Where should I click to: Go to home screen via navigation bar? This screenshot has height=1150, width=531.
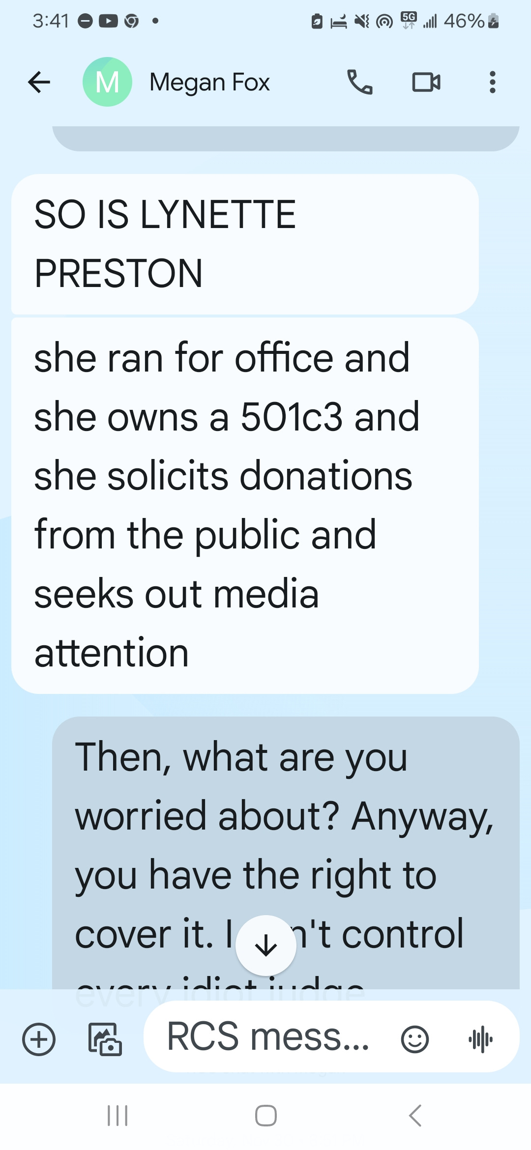pyautogui.click(x=266, y=1116)
